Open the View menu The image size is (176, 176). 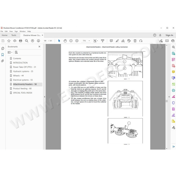(x=11, y=31)
